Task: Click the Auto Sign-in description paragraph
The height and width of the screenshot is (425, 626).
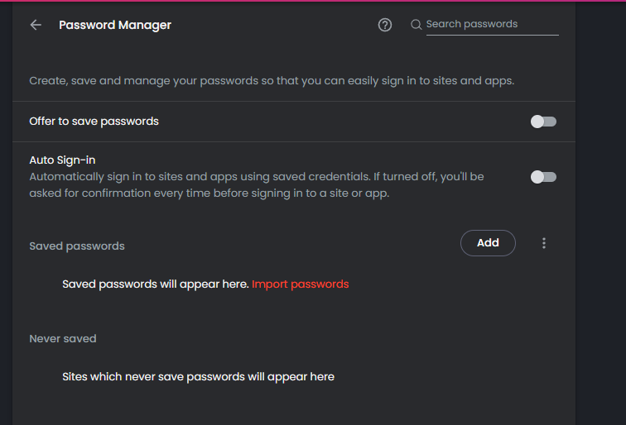Action: (248, 185)
